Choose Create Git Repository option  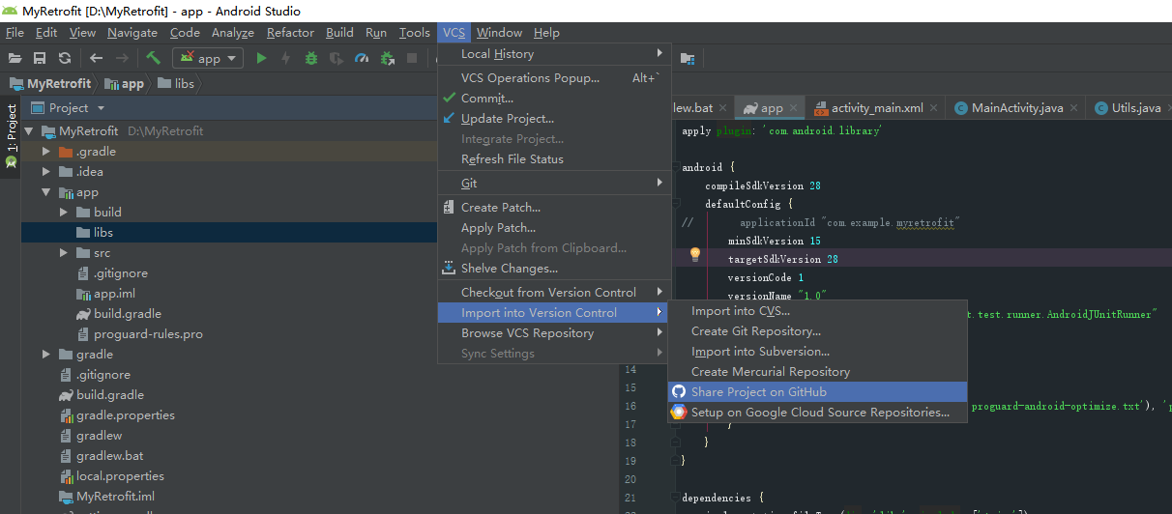point(817,331)
